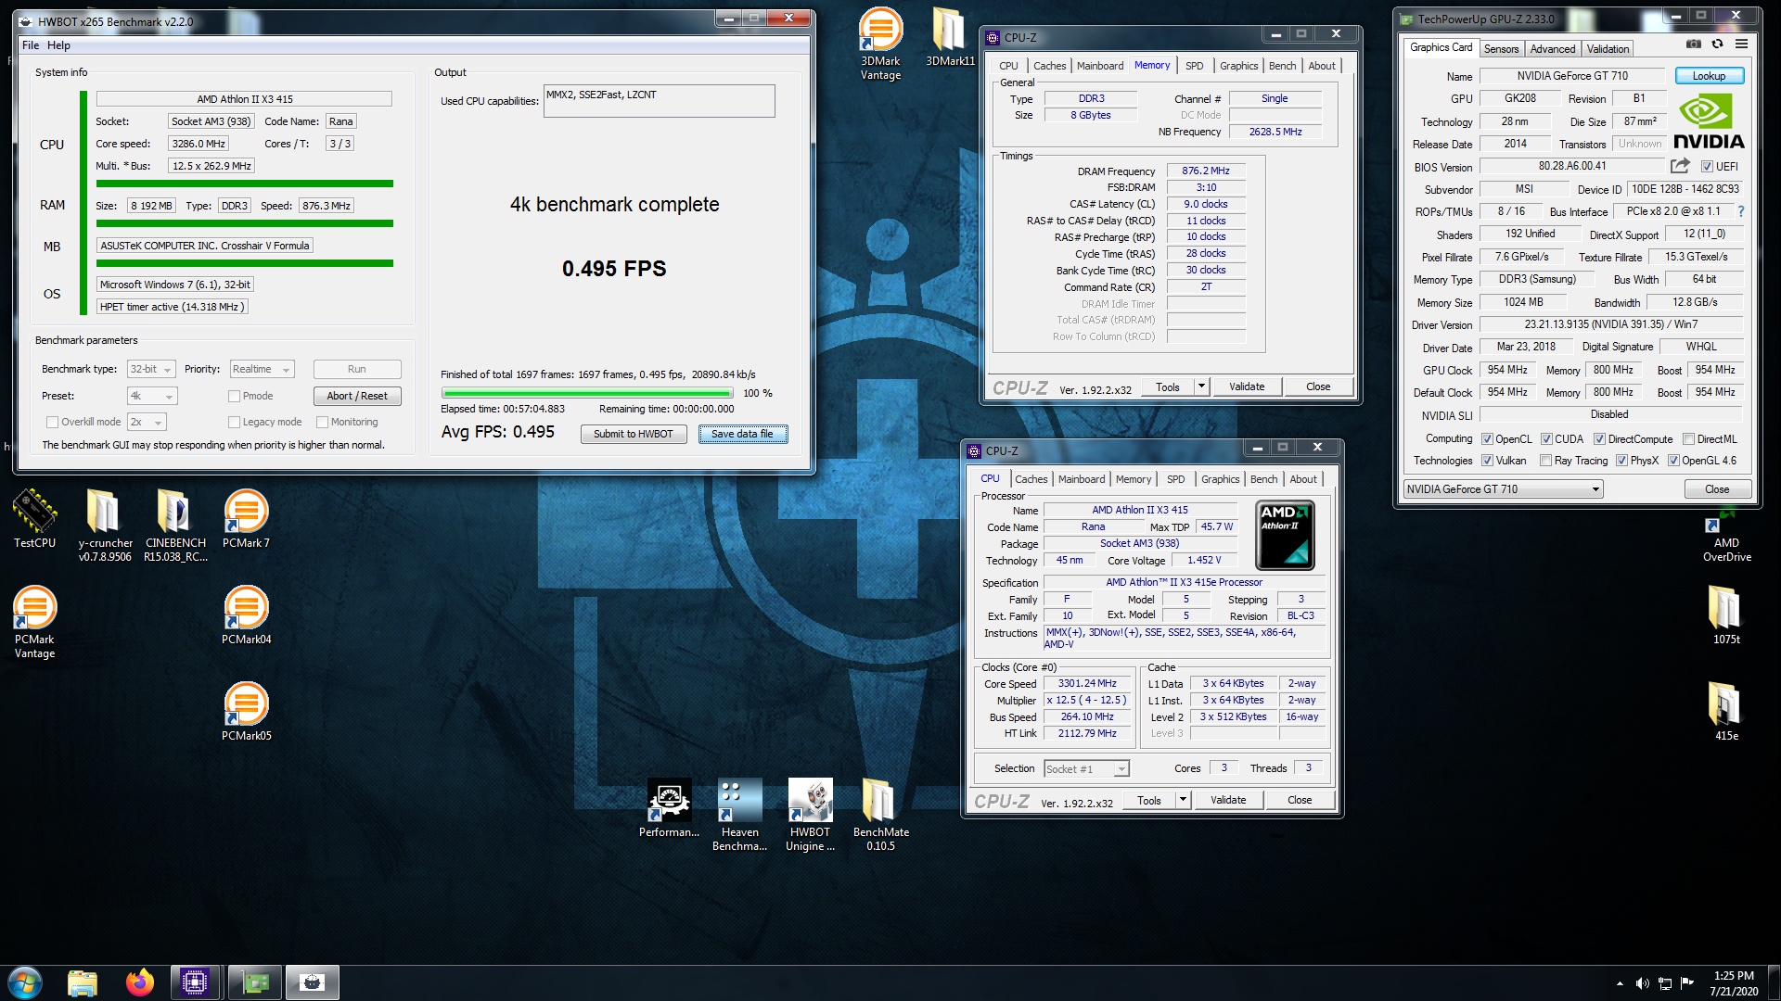
Task: Click the taskbar clock showing 1:25 PM
Action: [x=1733, y=982]
